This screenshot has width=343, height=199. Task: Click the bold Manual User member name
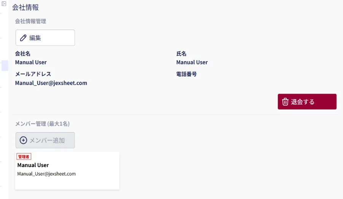(x=33, y=165)
